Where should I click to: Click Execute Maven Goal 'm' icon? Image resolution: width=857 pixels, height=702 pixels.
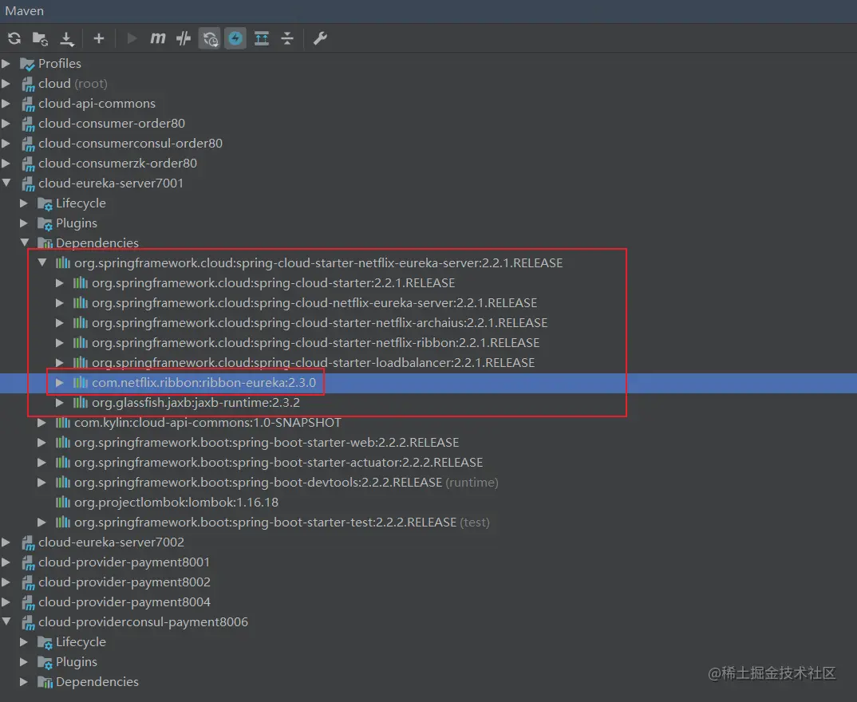tap(157, 38)
